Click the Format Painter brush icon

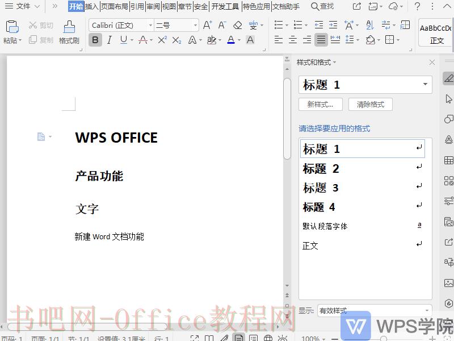[69, 27]
